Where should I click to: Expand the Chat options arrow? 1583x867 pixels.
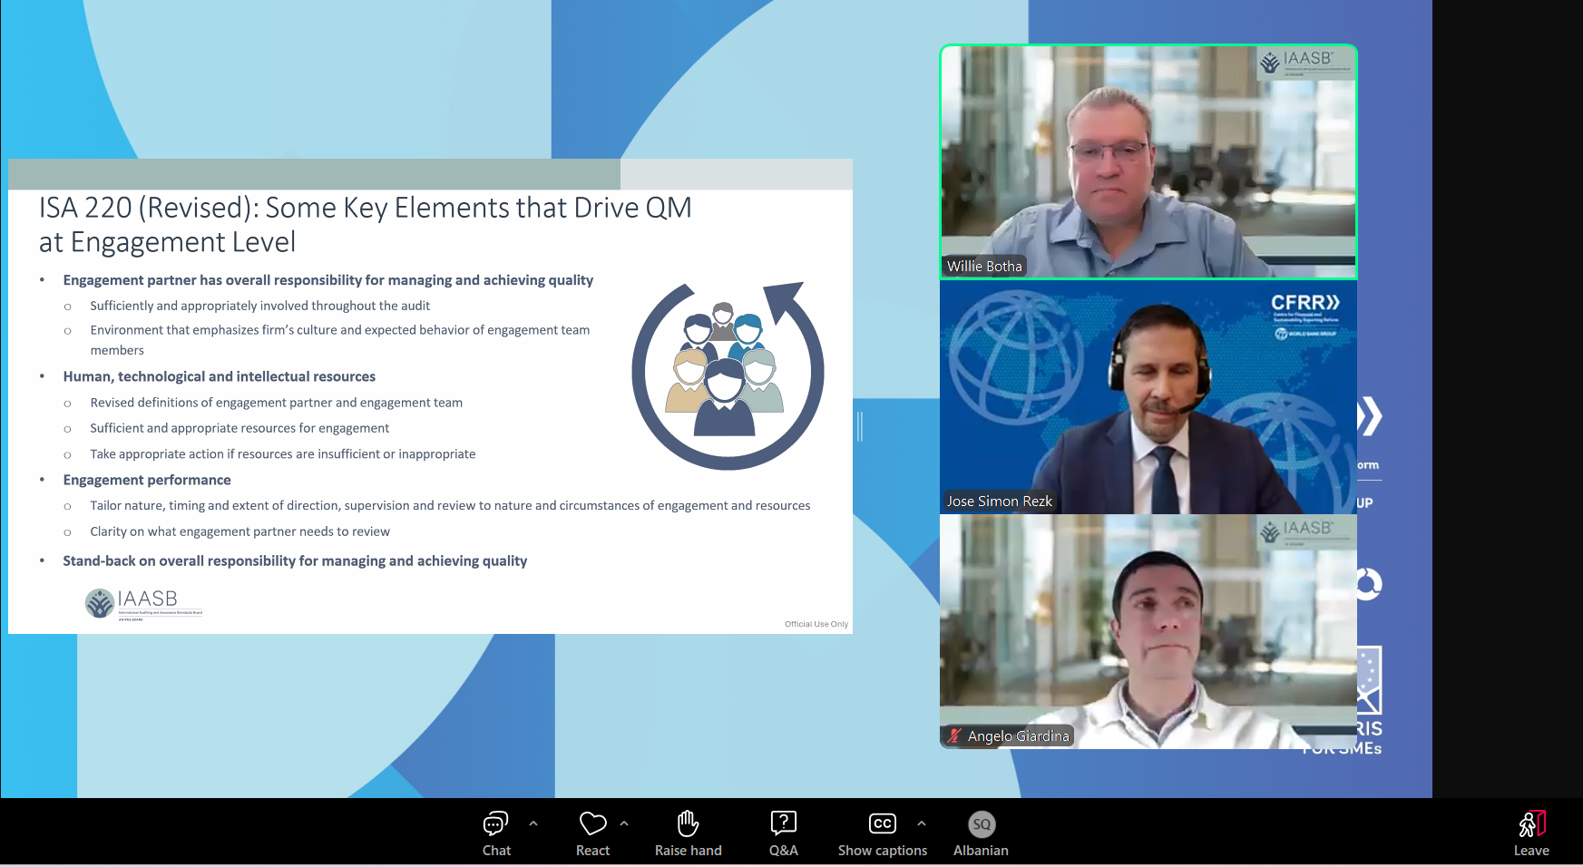533,823
